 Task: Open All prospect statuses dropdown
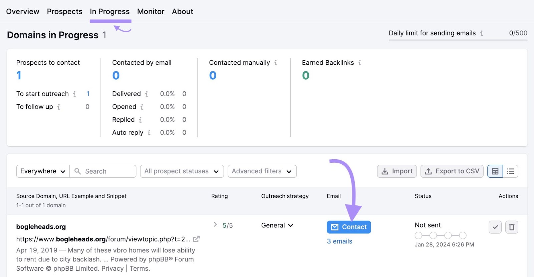point(182,171)
